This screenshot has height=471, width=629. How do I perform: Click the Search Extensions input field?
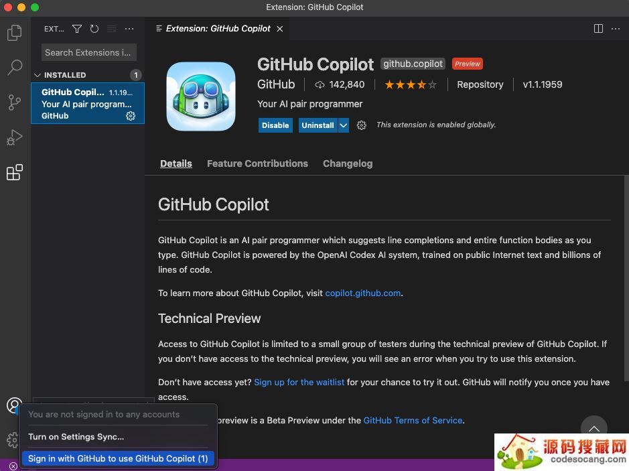88,52
